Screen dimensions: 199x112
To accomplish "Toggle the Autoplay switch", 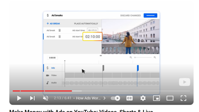I will (x=116, y=98).
